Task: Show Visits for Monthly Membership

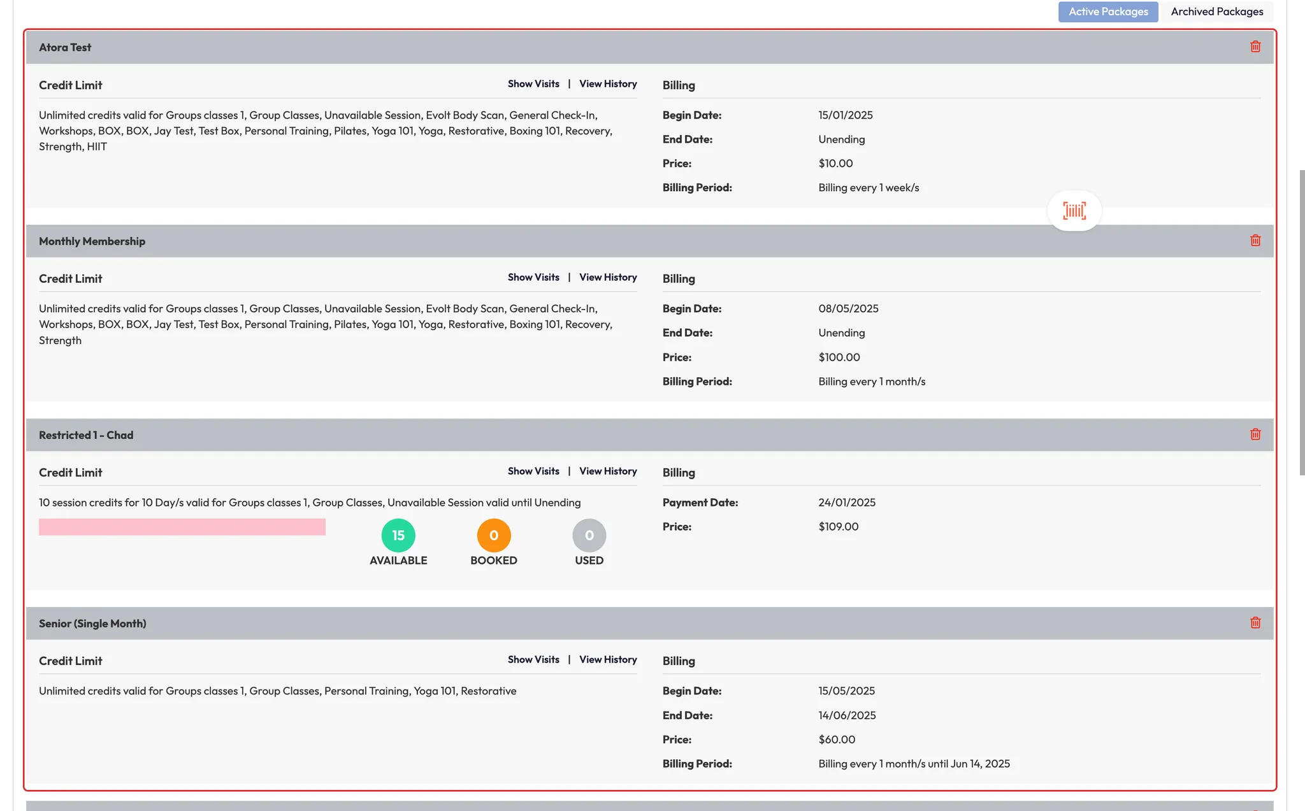Action: pos(533,277)
